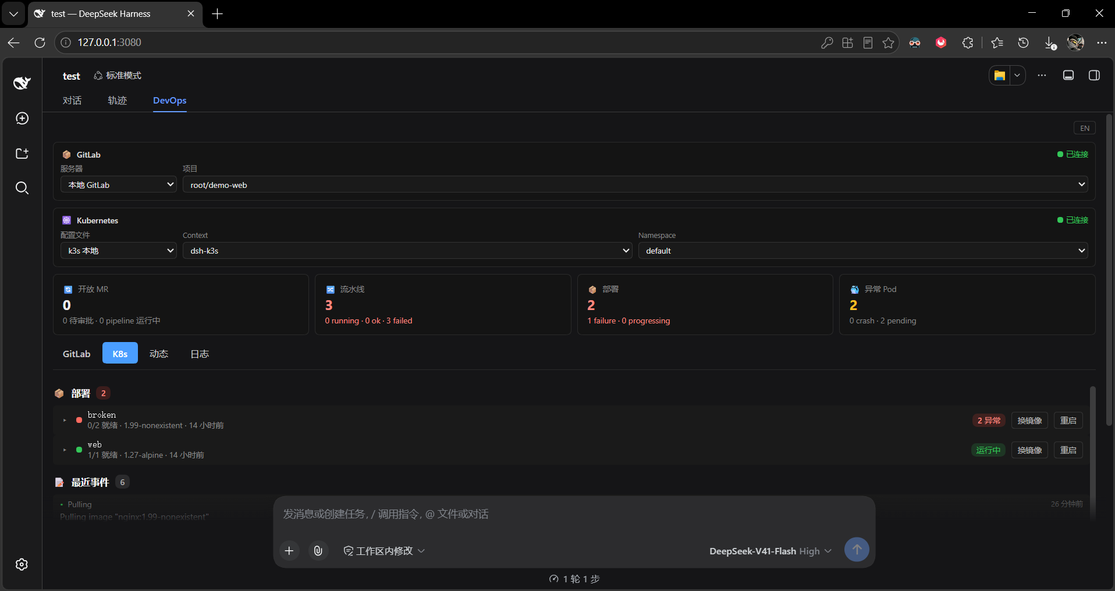Click the Kubernetes section icon
This screenshot has height=591, width=1115.
66,220
